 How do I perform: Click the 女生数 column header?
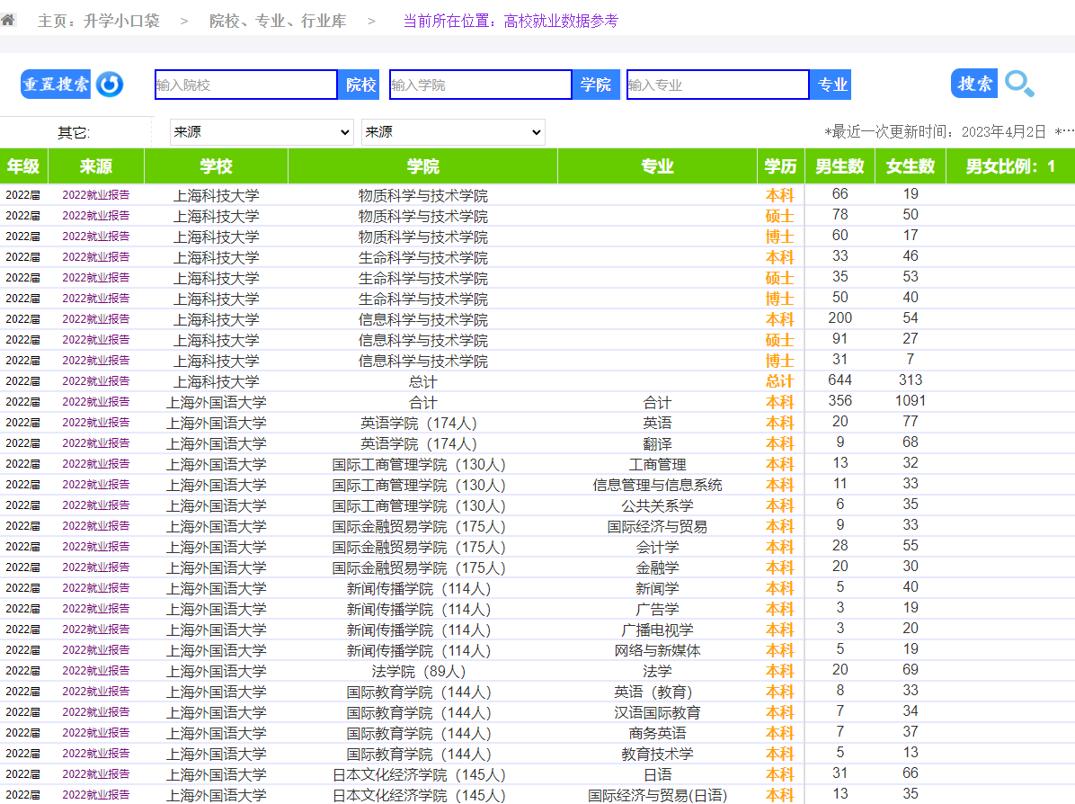click(x=910, y=166)
